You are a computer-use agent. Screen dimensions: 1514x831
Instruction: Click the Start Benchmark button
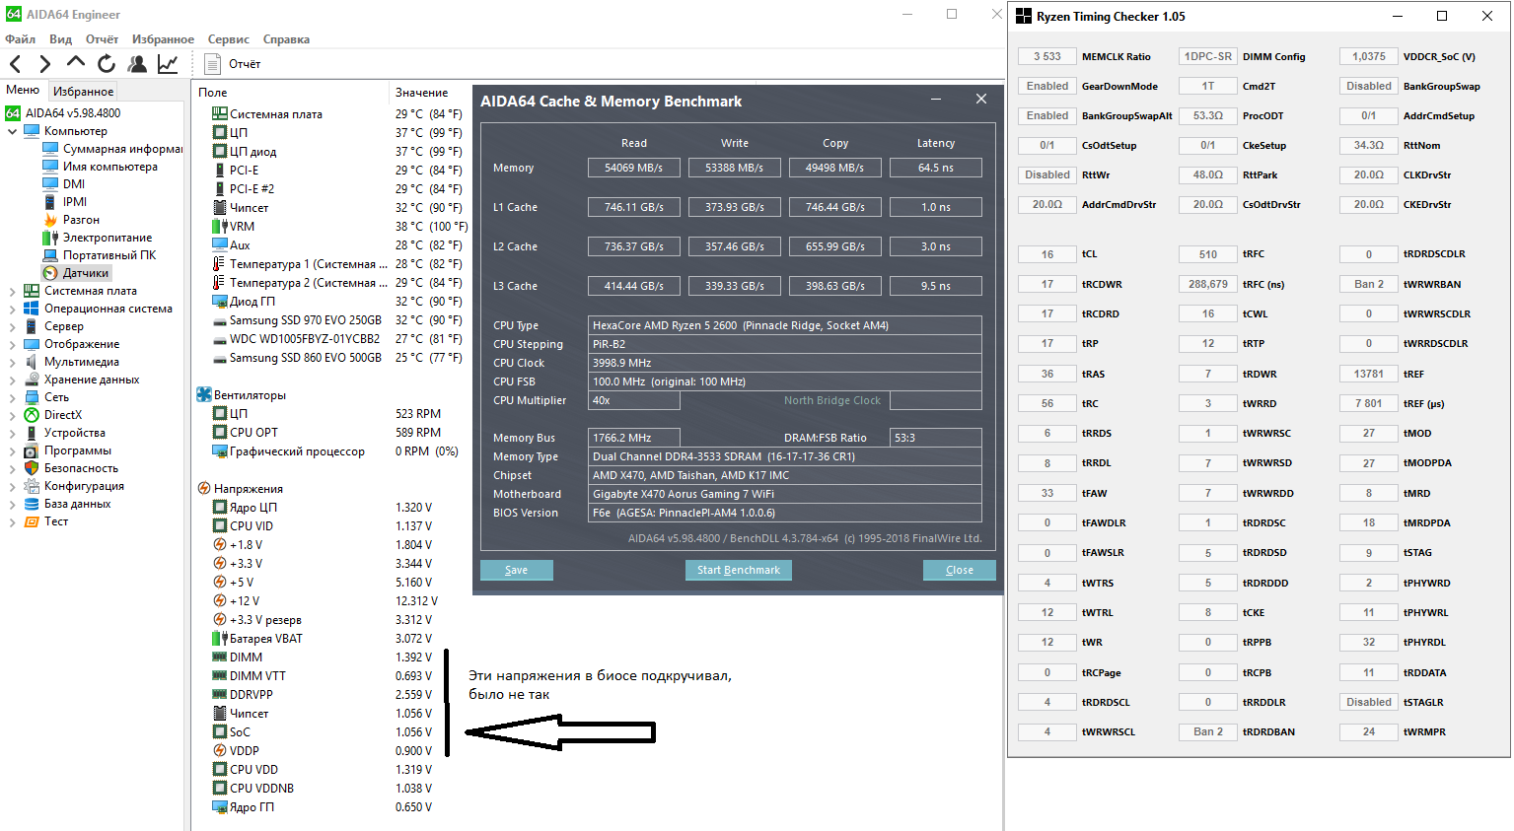click(738, 570)
